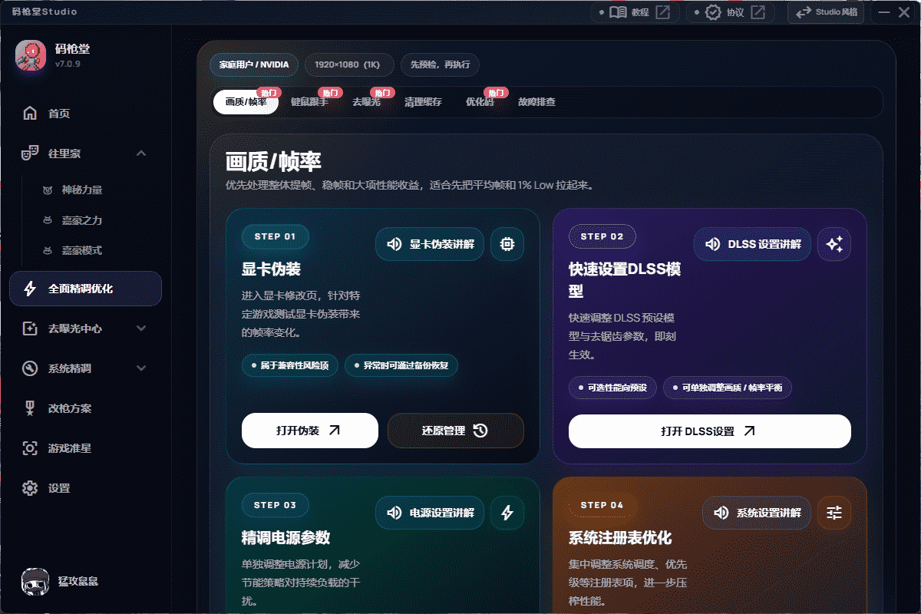
Task: Play the 显卡伪装讲解 audio guide
Action: 430,245
